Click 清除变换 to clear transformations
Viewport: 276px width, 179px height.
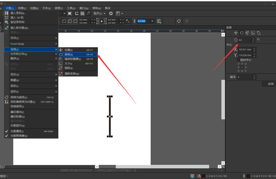71,74
